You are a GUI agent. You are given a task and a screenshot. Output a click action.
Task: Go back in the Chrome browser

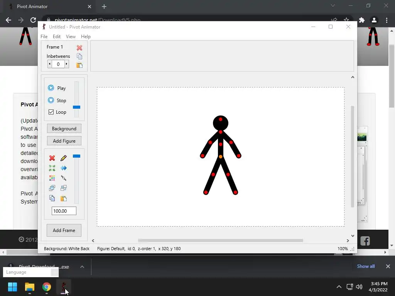tap(8, 20)
